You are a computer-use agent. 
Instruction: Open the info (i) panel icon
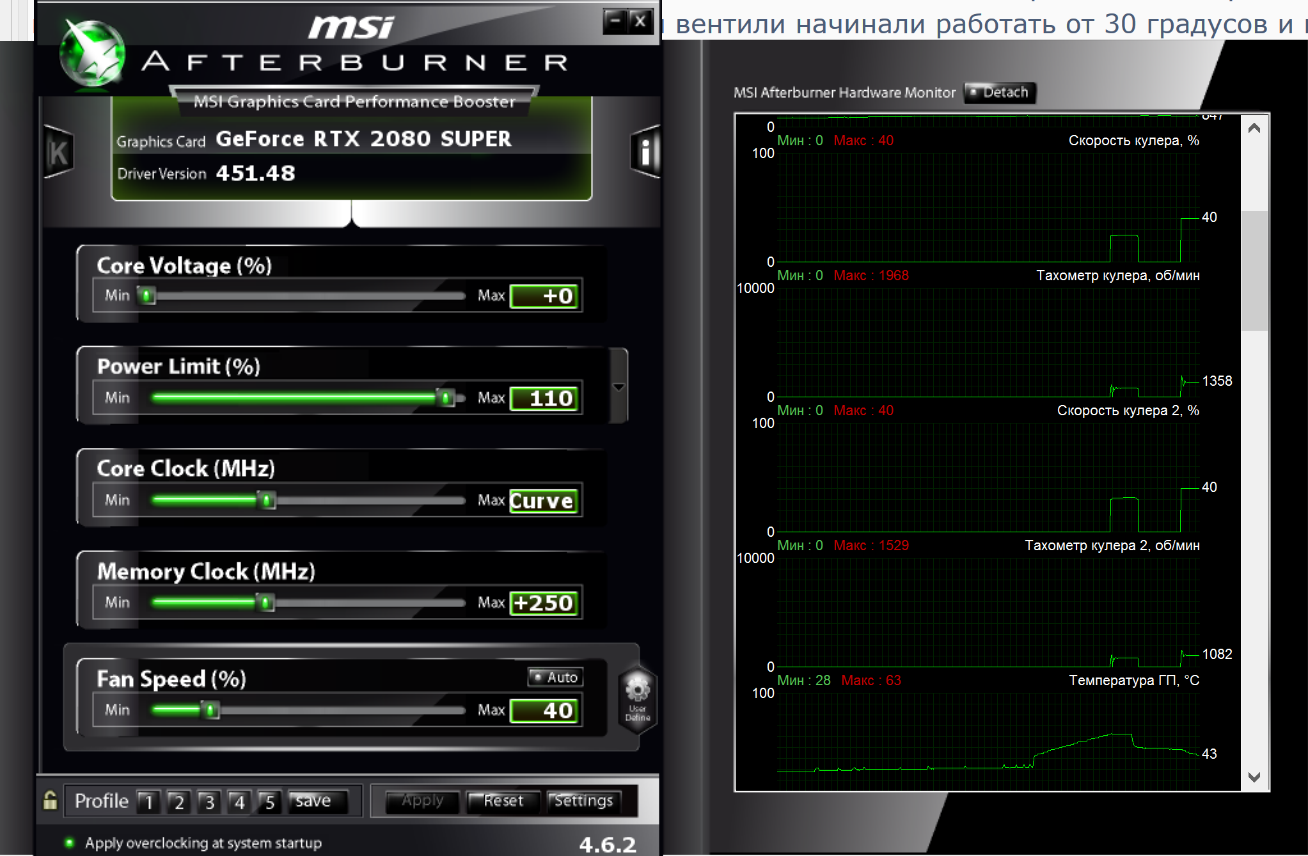645,152
